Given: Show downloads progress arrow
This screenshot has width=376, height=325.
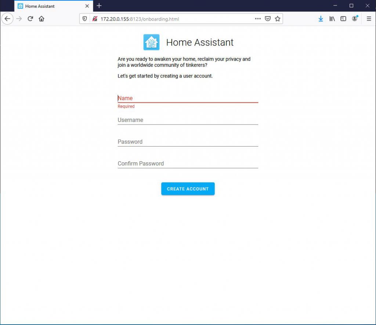Looking at the screenshot, I should pyautogui.click(x=321, y=19).
